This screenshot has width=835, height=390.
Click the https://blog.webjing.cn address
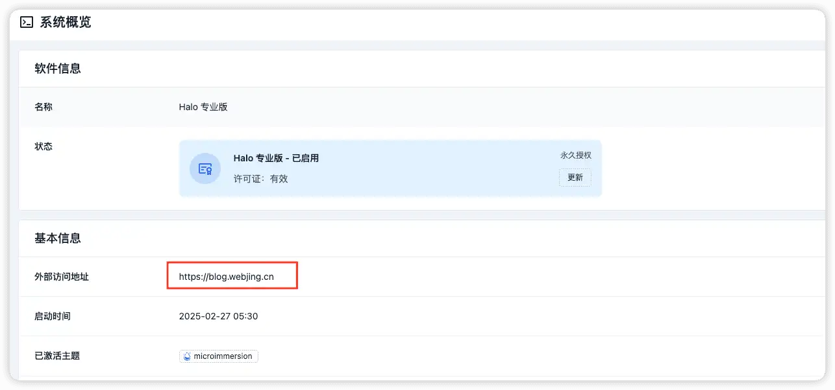click(226, 277)
